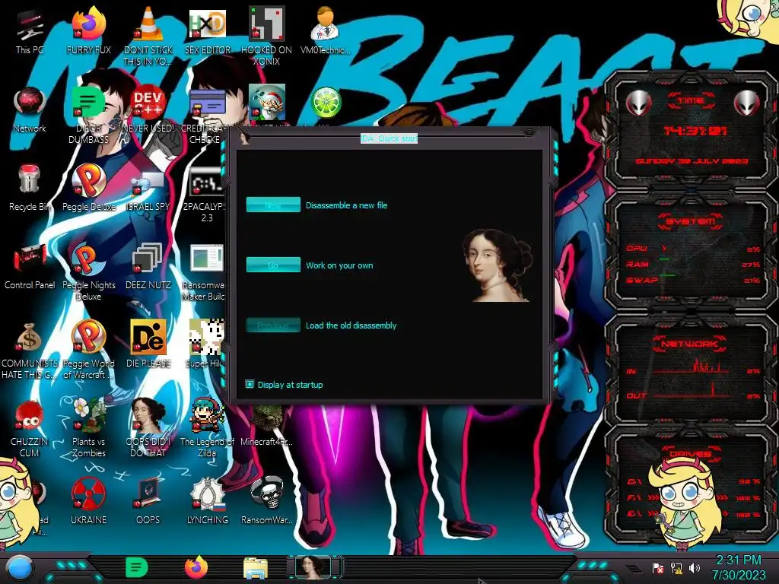Image resolution: width=779 pixels, height=584 pixels.
Task: Click Work on your own label
Action: pyautogui.click(x=339, y=265)
